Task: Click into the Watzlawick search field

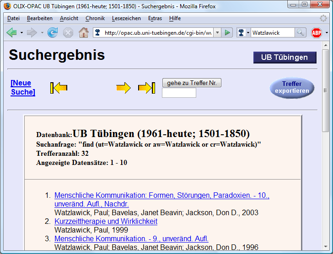Action: click(273, 33)
